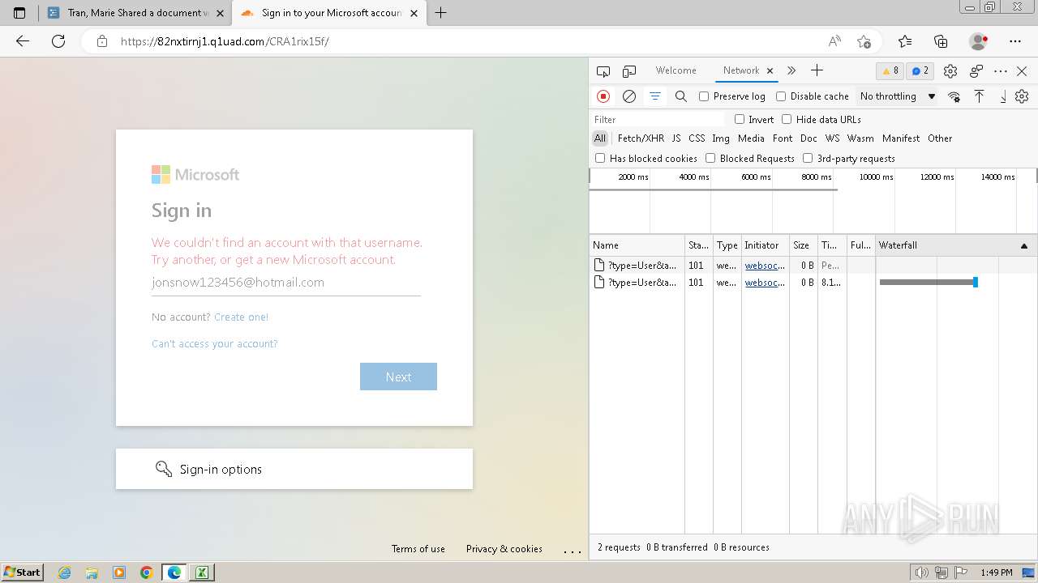Open the Windows Start menu
This screenshot has height=583, width=1038.
[23, 572]
